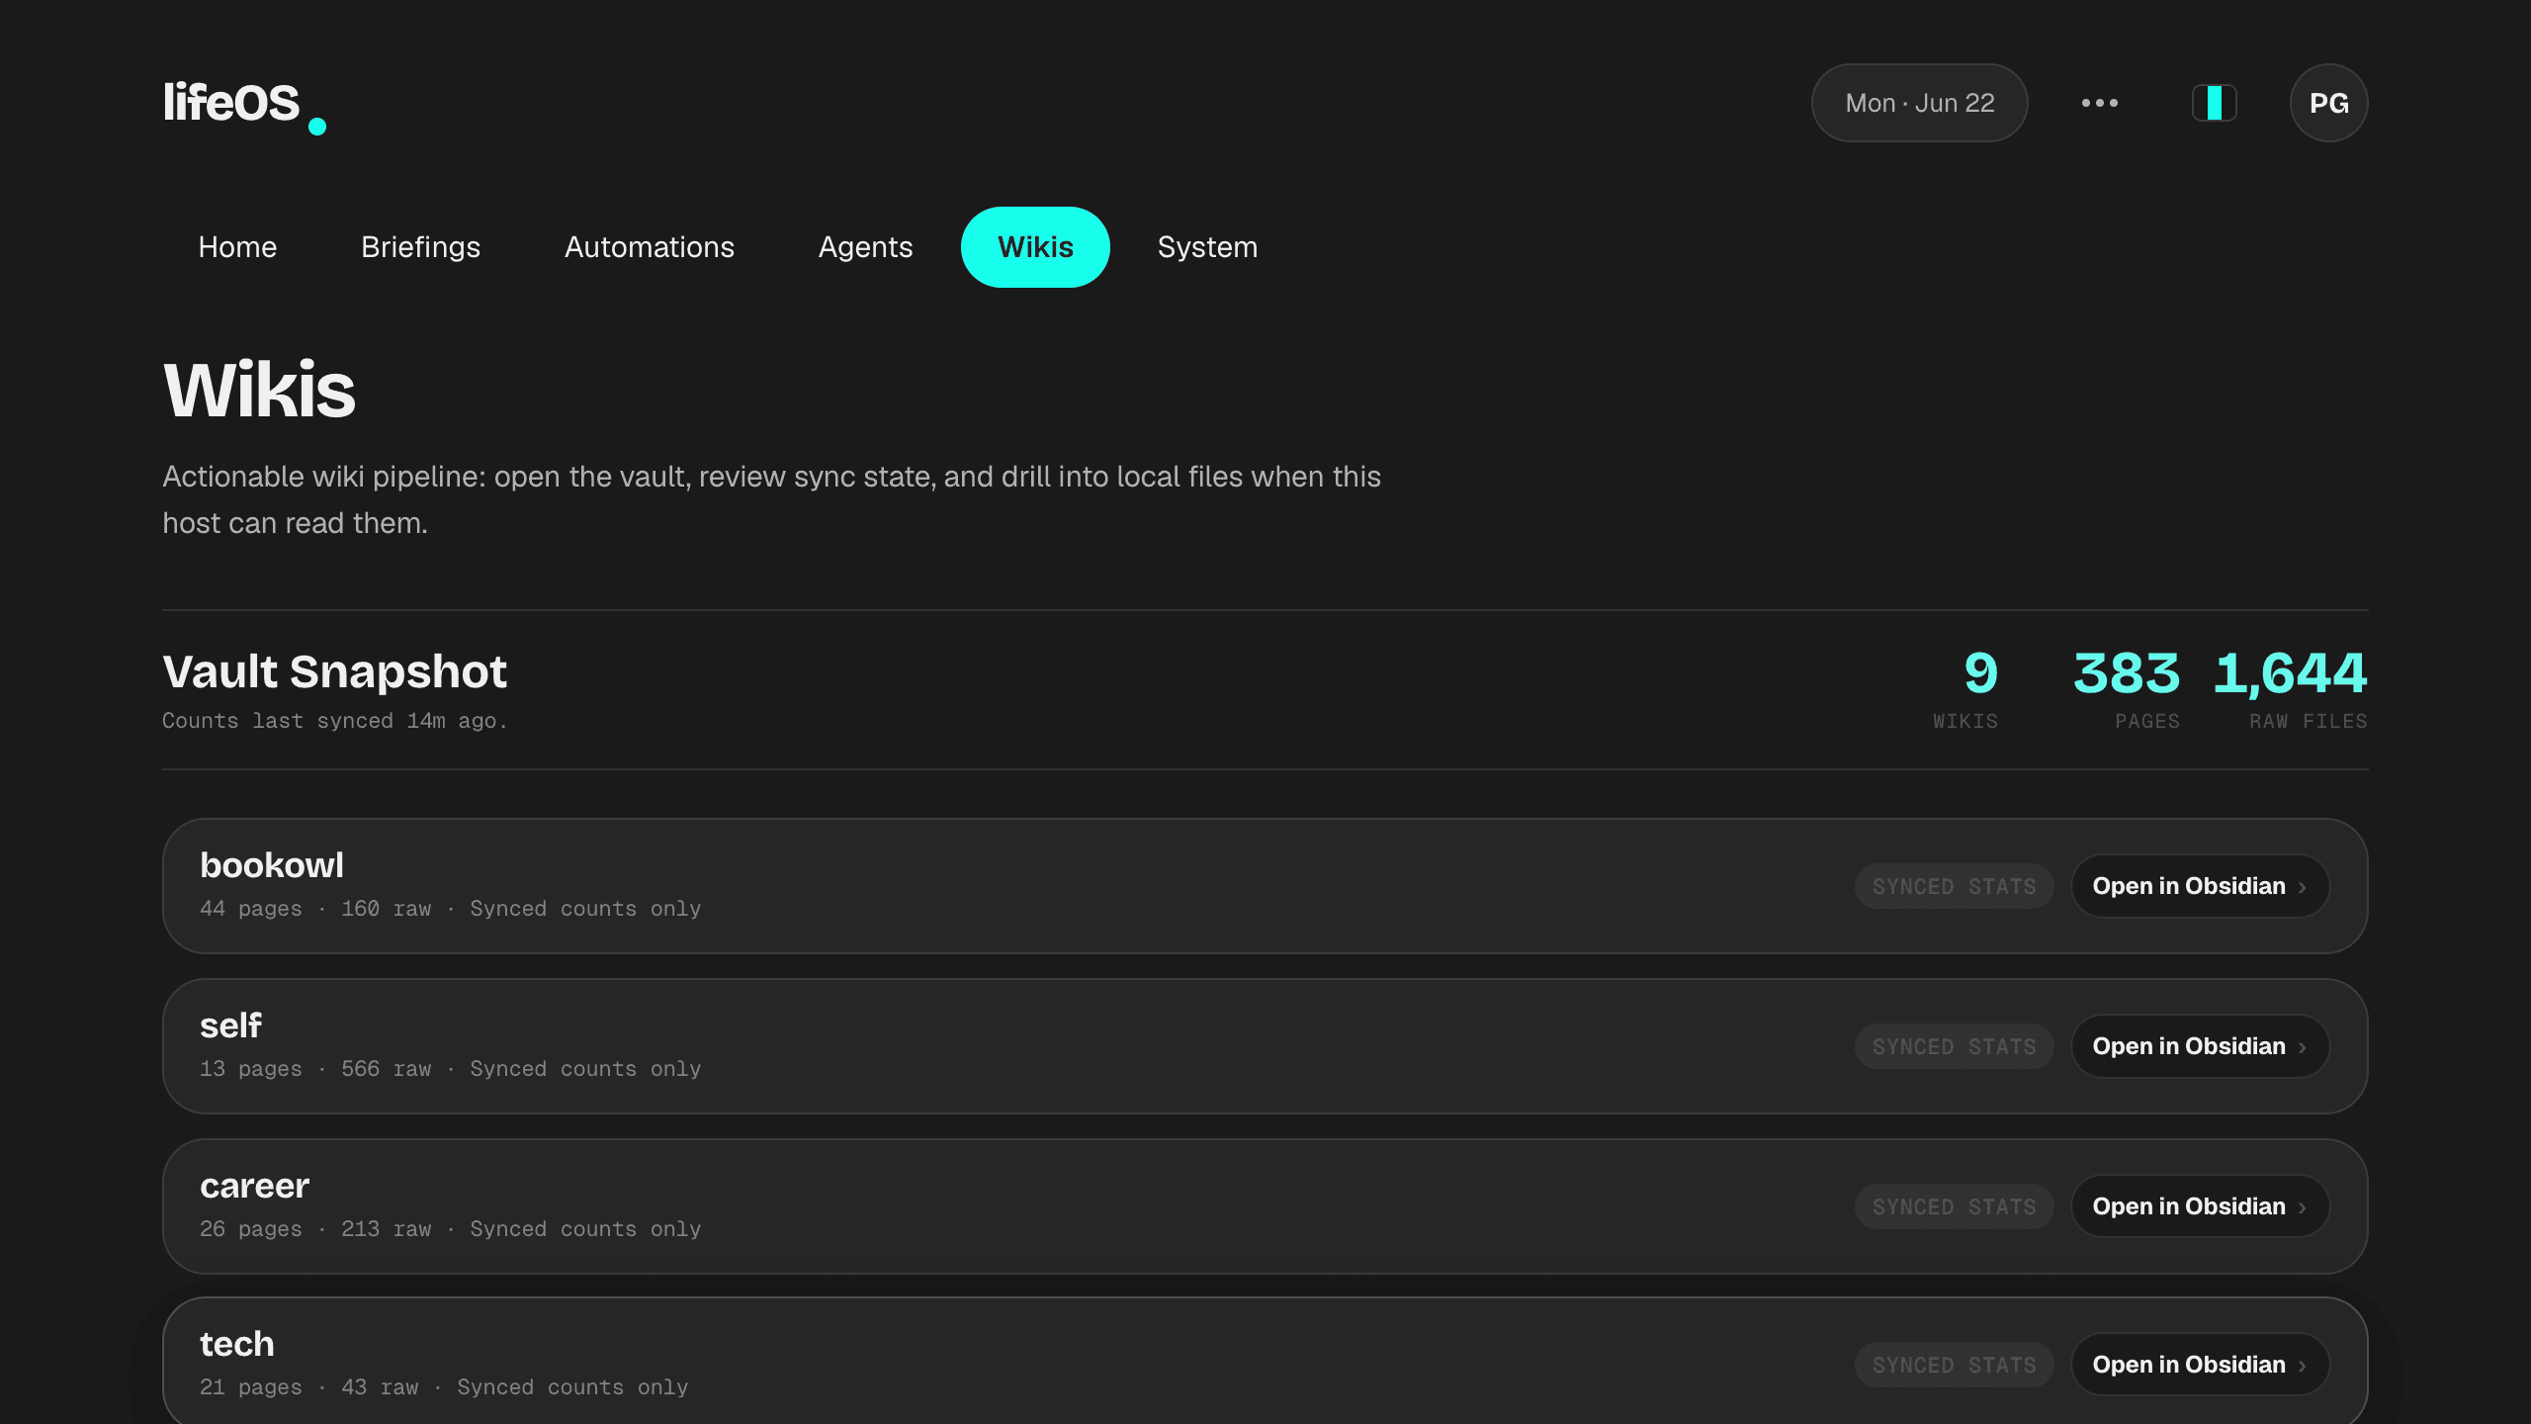Click 'Counts last synced 14m ago.' text
The height and width of the screenshot is (1424, 2531).
tap(334, 721)
